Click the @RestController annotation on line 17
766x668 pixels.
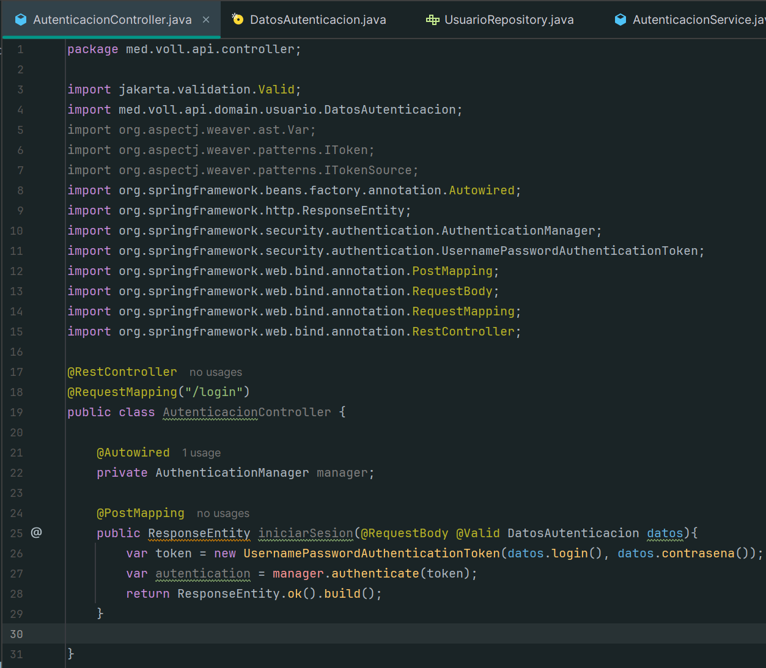coord(122,372)
